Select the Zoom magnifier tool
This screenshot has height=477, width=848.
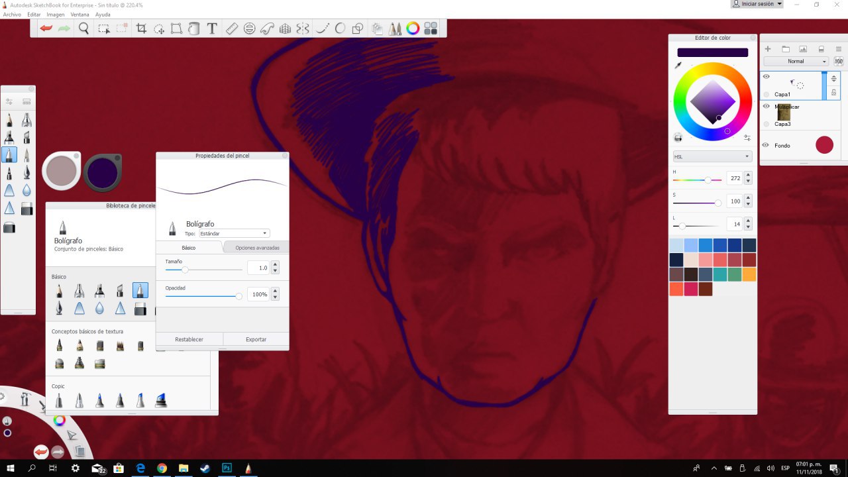pos(84,28)
